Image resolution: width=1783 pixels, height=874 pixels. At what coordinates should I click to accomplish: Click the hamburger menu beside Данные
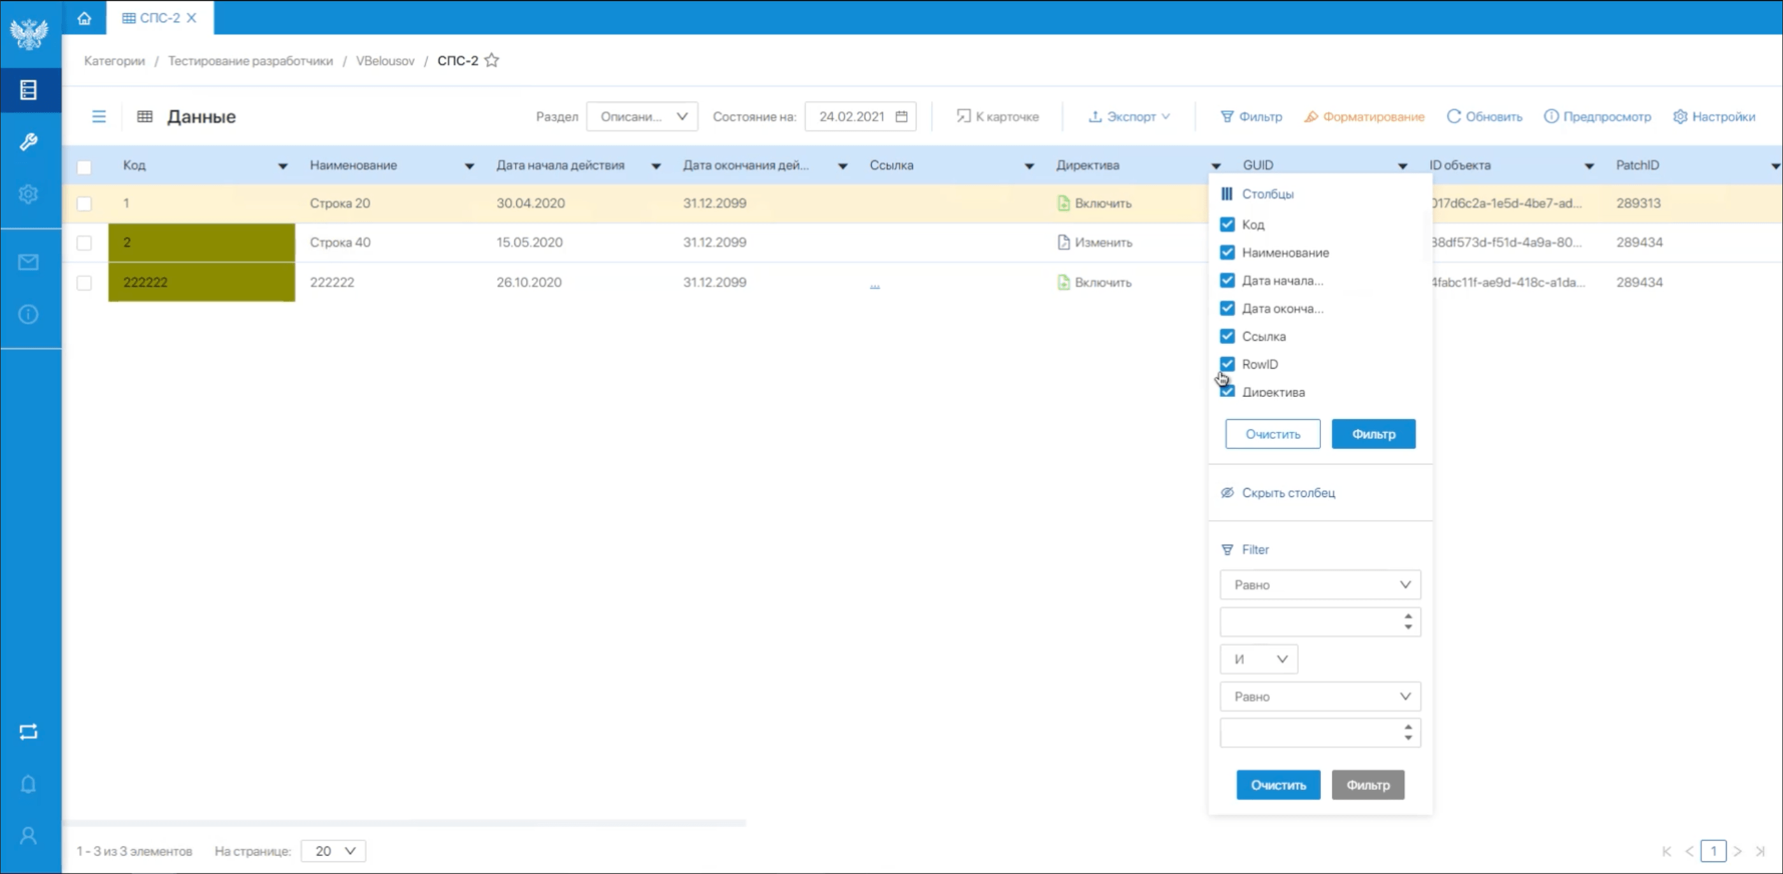tap(99, 116)
